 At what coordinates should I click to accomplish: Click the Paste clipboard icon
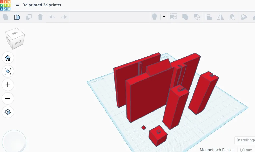tap(17, 17)
